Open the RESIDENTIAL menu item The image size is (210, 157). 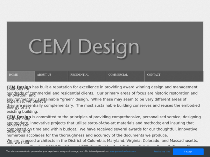(87, 76)
